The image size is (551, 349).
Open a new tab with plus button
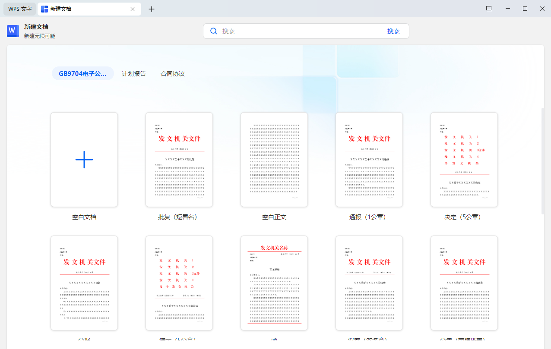point(152,9)
